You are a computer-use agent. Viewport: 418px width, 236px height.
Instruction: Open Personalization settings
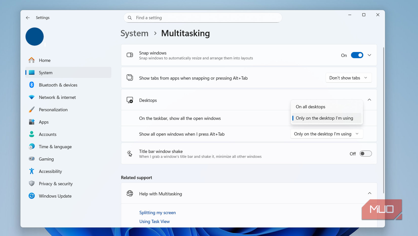(68, 110)
